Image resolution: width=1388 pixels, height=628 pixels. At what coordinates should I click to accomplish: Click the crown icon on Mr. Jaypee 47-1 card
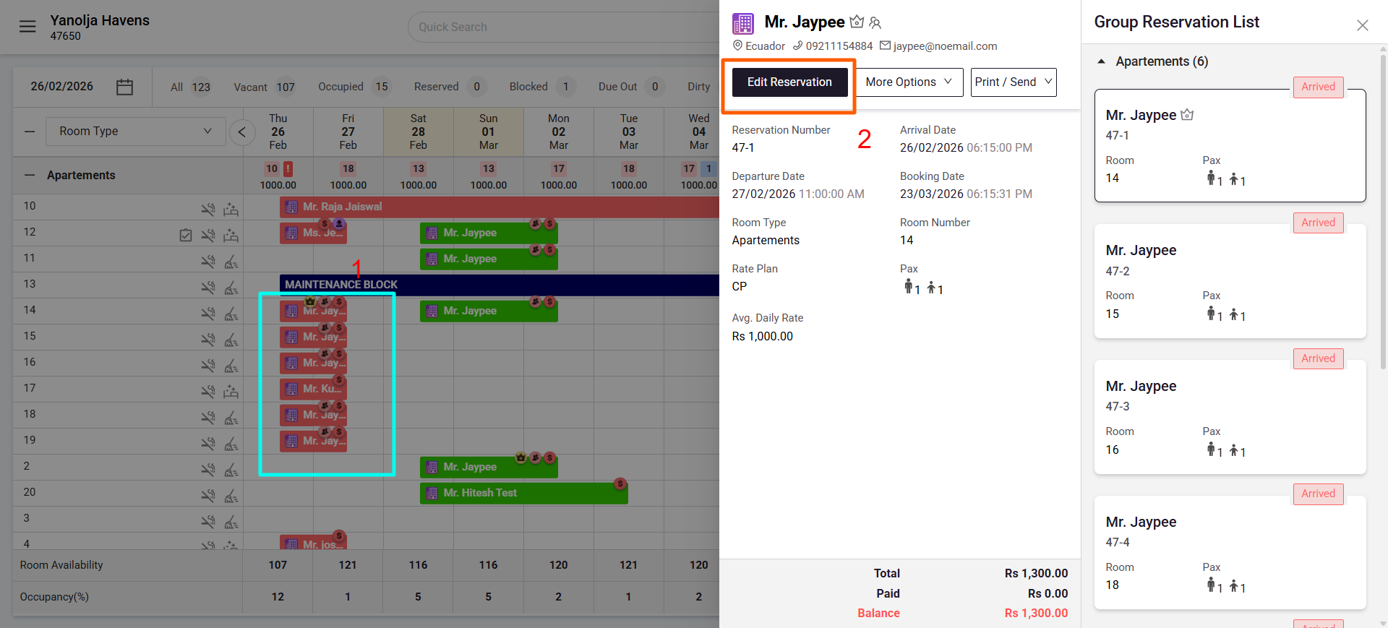click(x=1187, y=115)
